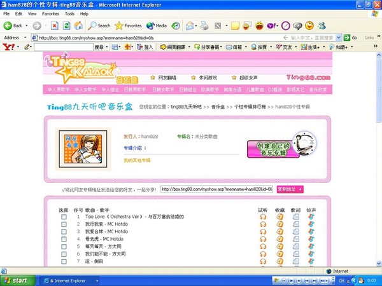Open the MSN Messenger buddies icon
382x286 pixels.
[322, 25]
